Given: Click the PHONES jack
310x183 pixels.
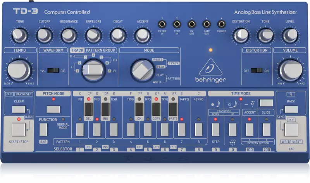Looking at the screenshot, I should point(221,24).
